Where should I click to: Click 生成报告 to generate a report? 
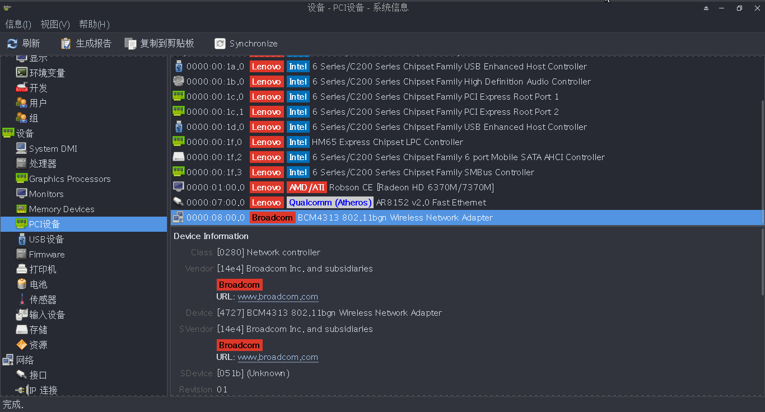coord(86,43)
